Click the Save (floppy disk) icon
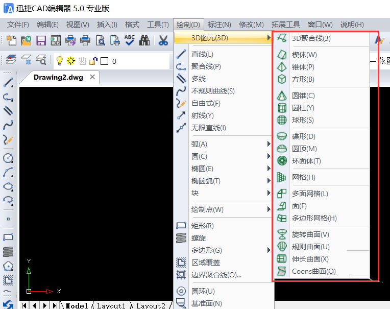This screenshot has height=309, width=390. point(41,40)
